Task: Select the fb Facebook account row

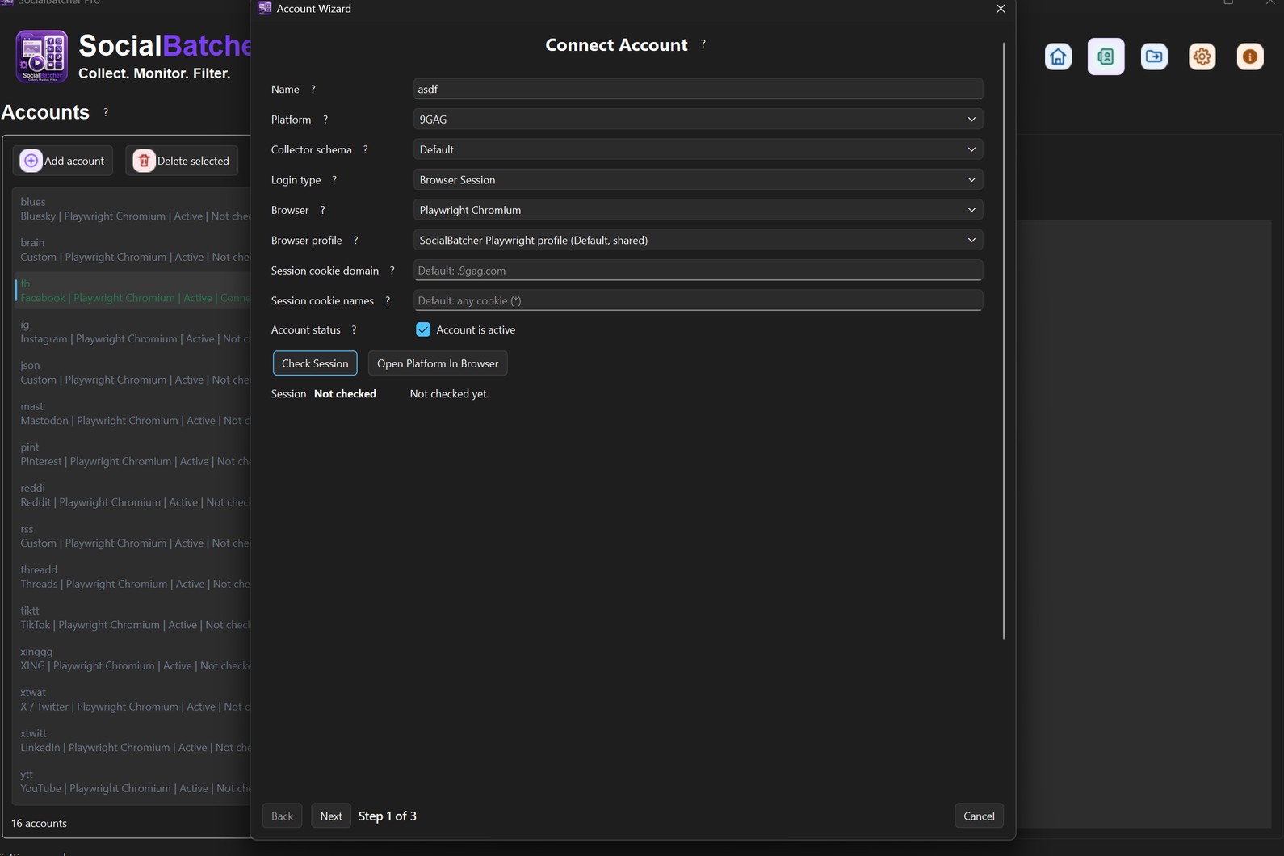Action: (133, 291)
